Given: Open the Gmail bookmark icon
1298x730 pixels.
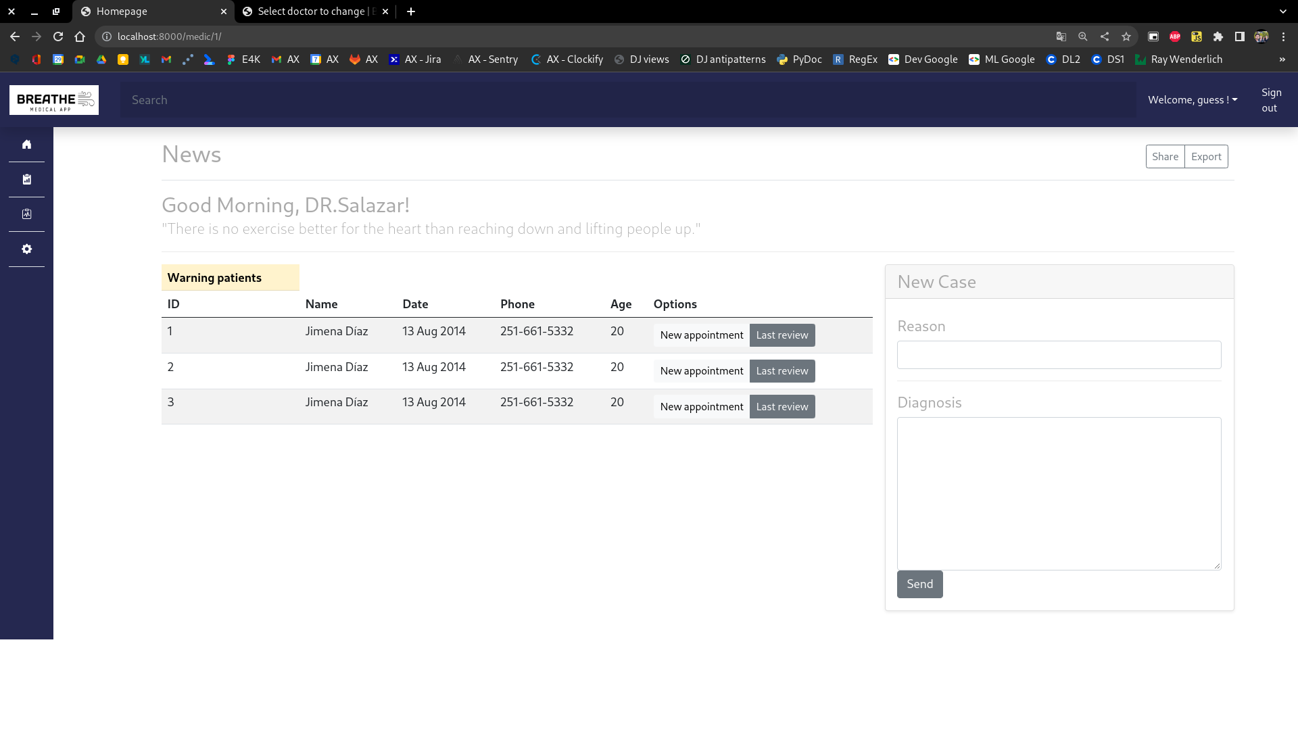Looking at the screenshot, I should pos(166,59).
